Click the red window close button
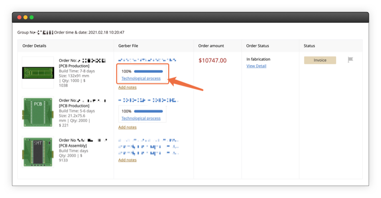 [19, 17]
